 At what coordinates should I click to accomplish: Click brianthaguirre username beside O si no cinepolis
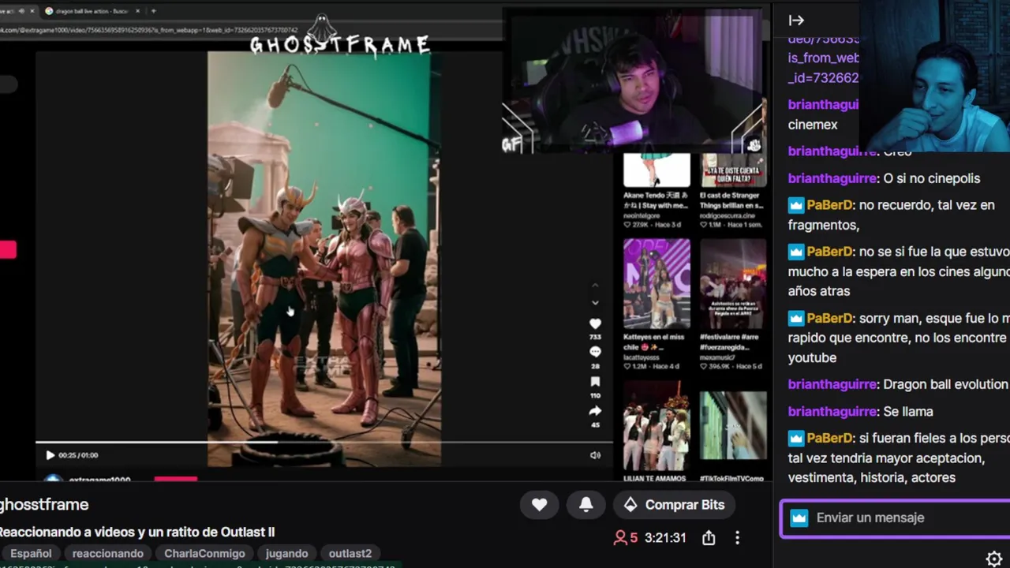pos(832,179)
